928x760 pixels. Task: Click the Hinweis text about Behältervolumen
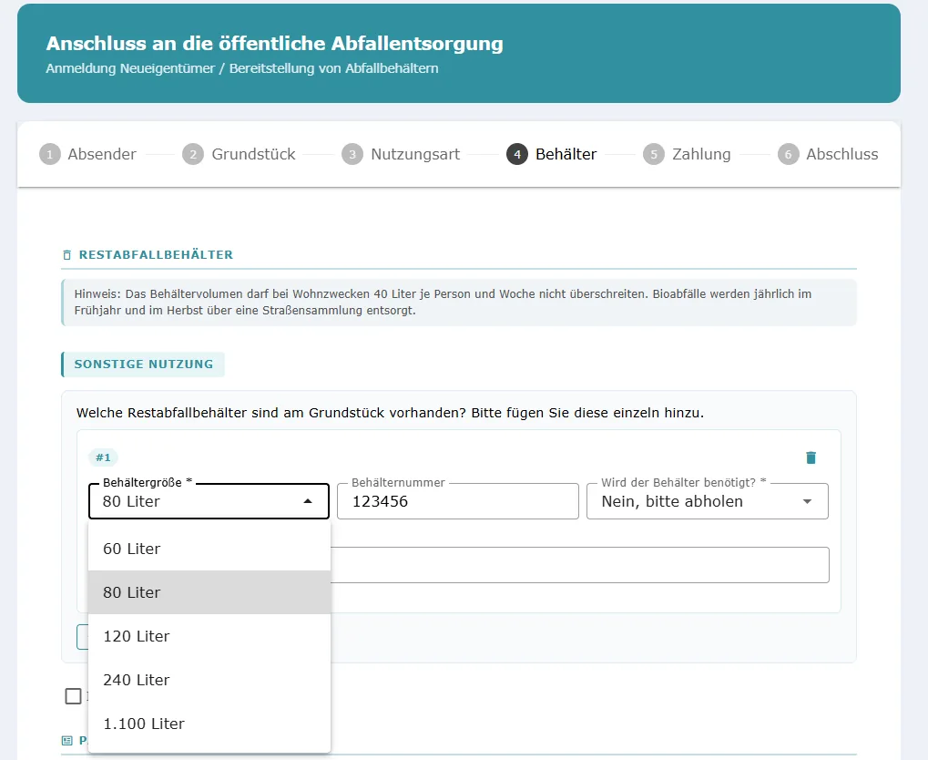[x=443, y=303]
